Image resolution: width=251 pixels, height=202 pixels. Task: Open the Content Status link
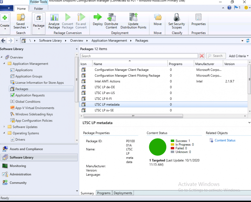pos(225,140)
